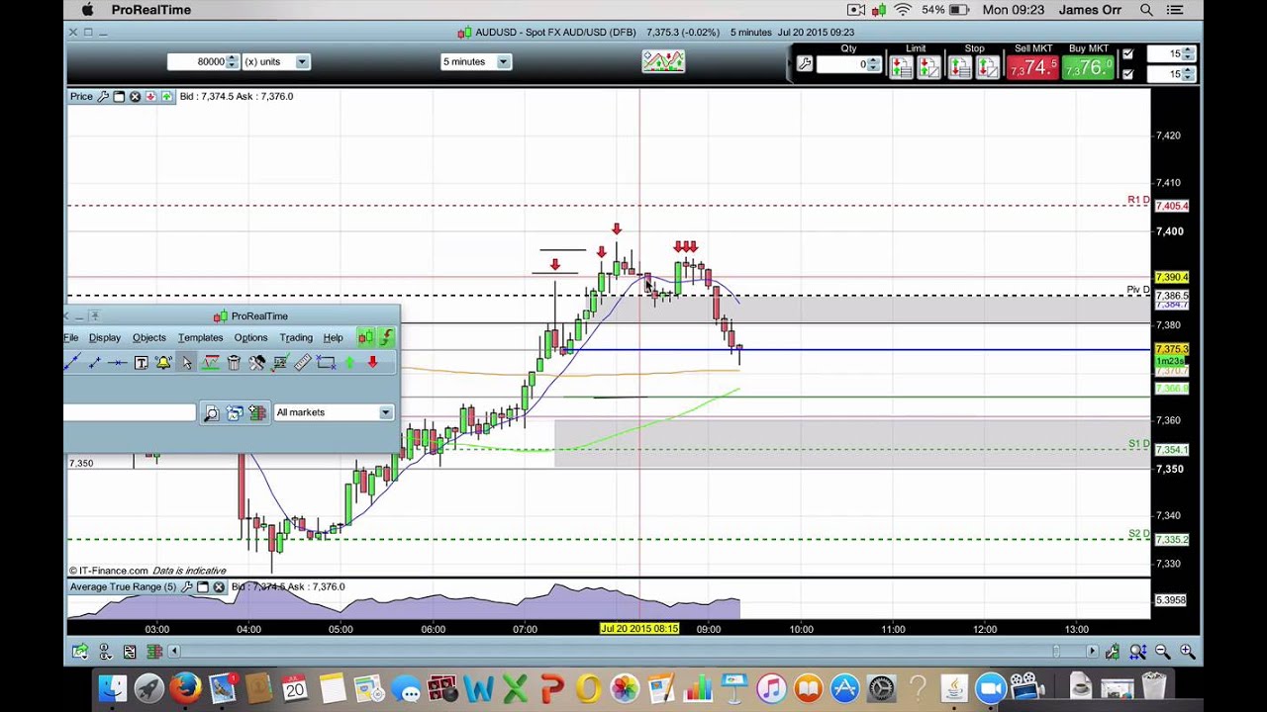Viewport: 1267px width, 712px height.
Task: Open the alert bell tool
Action: [163, 363]
